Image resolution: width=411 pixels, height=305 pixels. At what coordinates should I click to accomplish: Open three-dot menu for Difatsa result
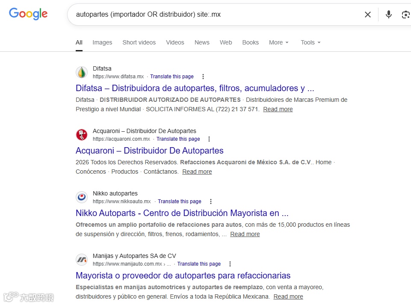point(203,77)
